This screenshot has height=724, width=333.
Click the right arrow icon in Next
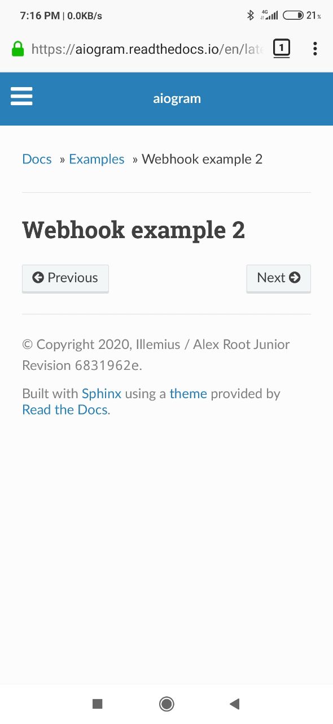[x=295, y=278]
